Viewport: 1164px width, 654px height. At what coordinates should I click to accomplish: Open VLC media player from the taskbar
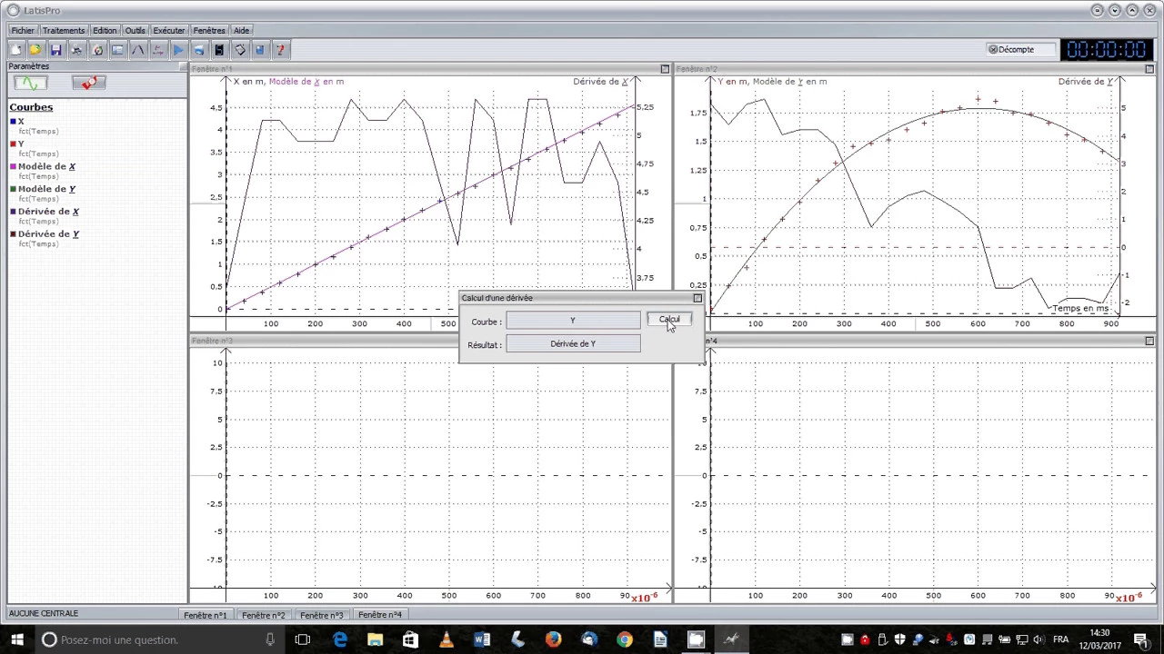[x=447, y=639]
